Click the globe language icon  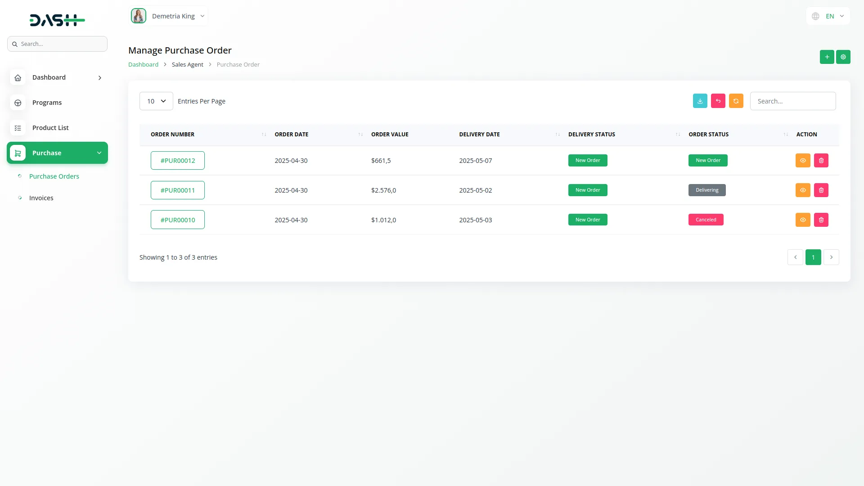tap(815, 16)
